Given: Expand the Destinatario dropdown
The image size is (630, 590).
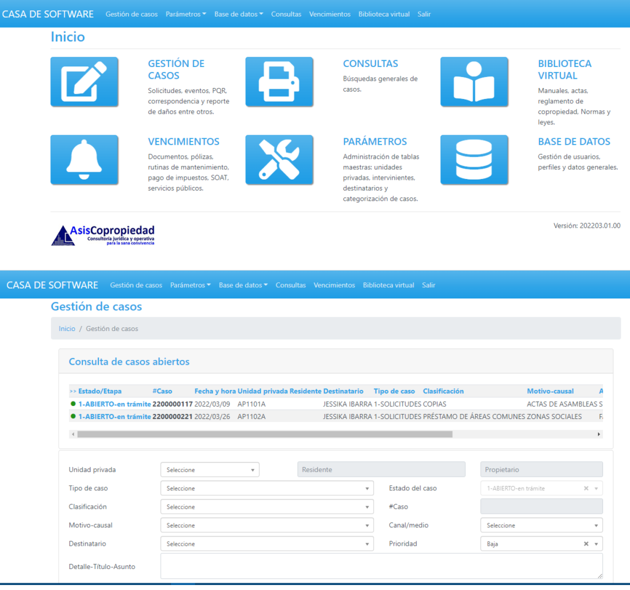Looking at the screenshot, I should pyautogui.click(x=266, y=544).
